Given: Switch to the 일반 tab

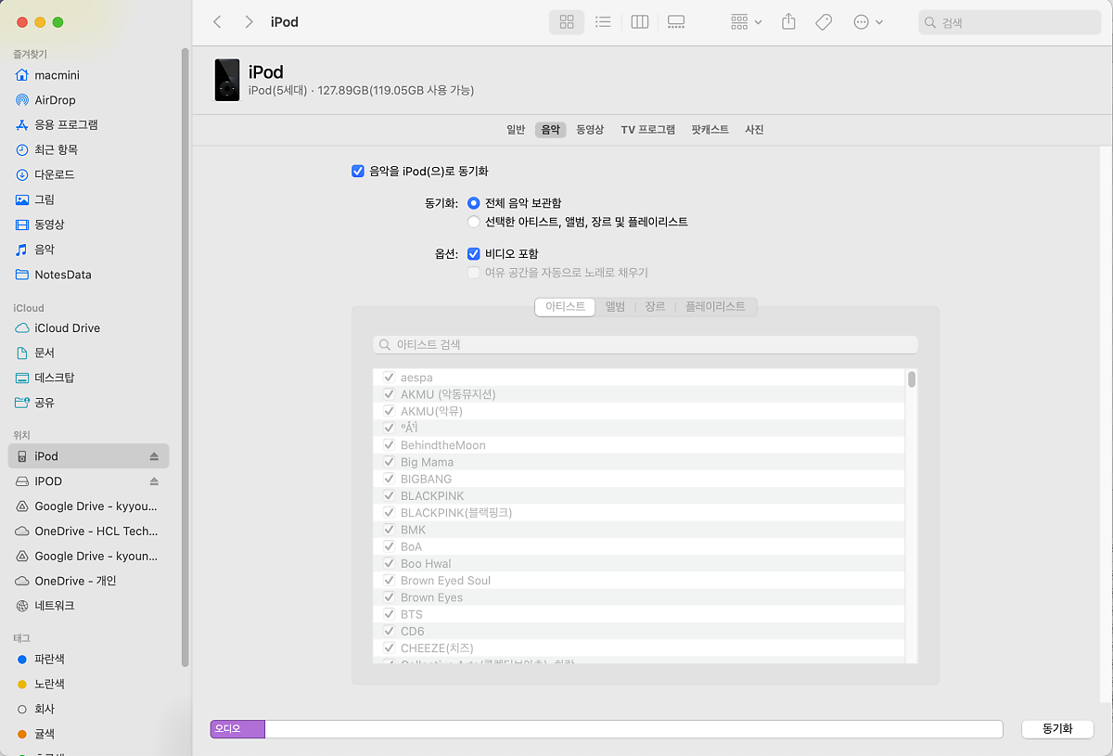Looking at the screenshot, I should click(516, 130).
